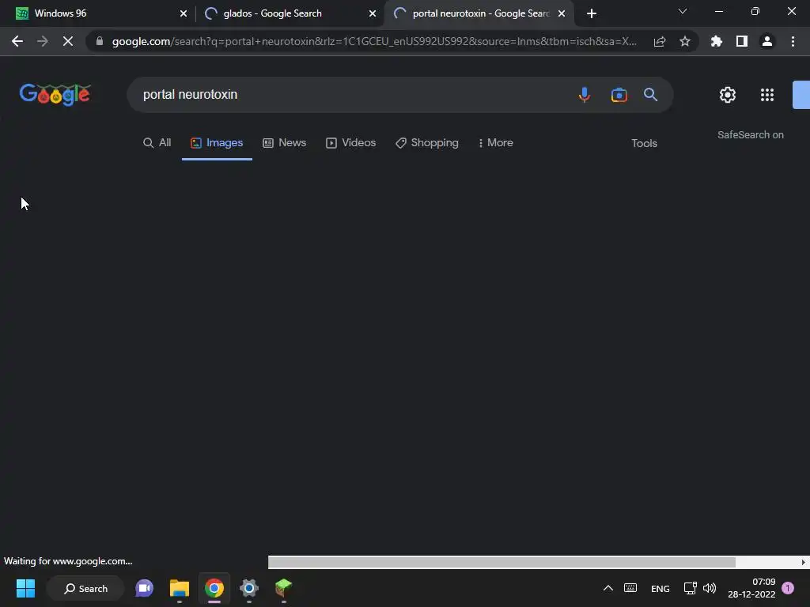Open the Shopping results tab
Screen dimensions: 810x607
(427, 143)
